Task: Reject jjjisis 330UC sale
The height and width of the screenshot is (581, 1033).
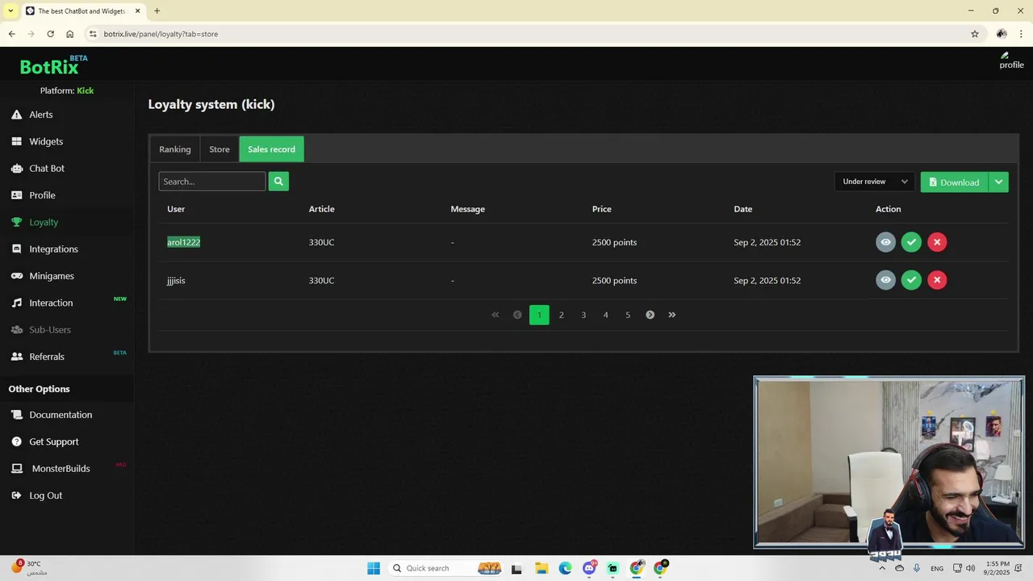Action: point(937,280)
